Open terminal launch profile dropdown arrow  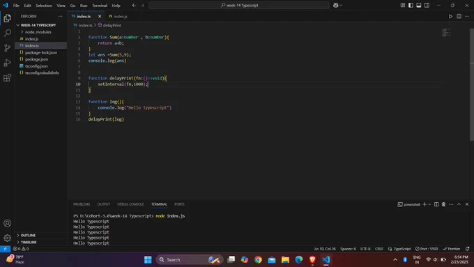click(429, 204)
